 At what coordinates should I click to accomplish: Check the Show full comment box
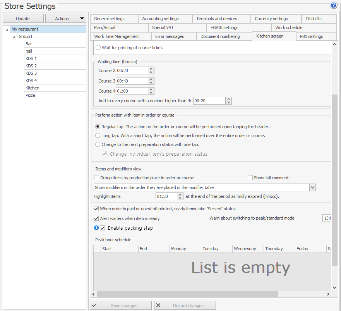[250, 178]
